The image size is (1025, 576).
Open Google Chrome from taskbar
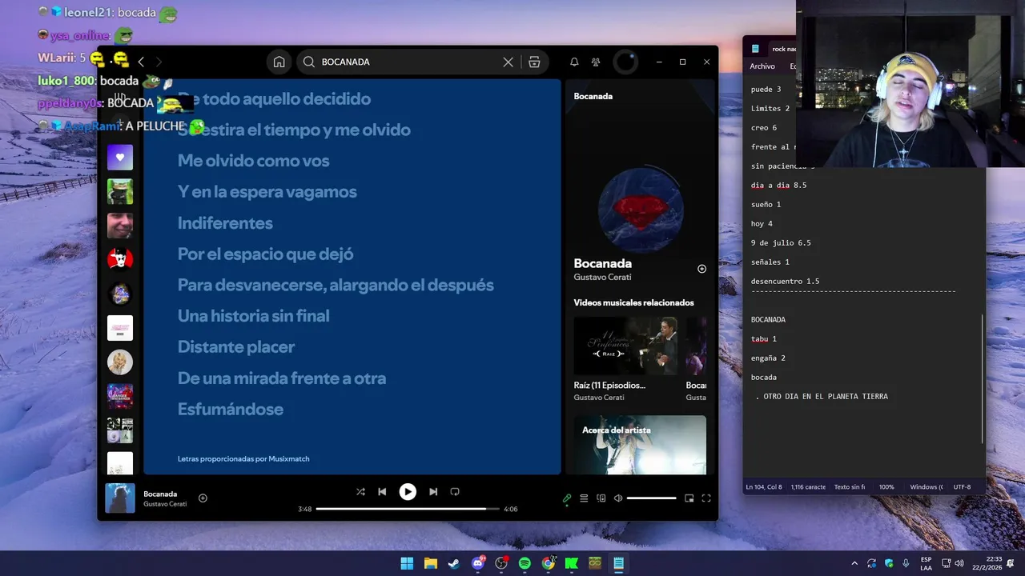[549, 563]
